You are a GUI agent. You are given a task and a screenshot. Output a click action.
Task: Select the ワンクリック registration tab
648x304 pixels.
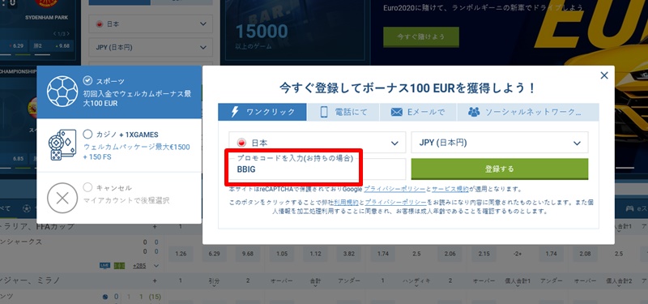click(x=262, y=112)
